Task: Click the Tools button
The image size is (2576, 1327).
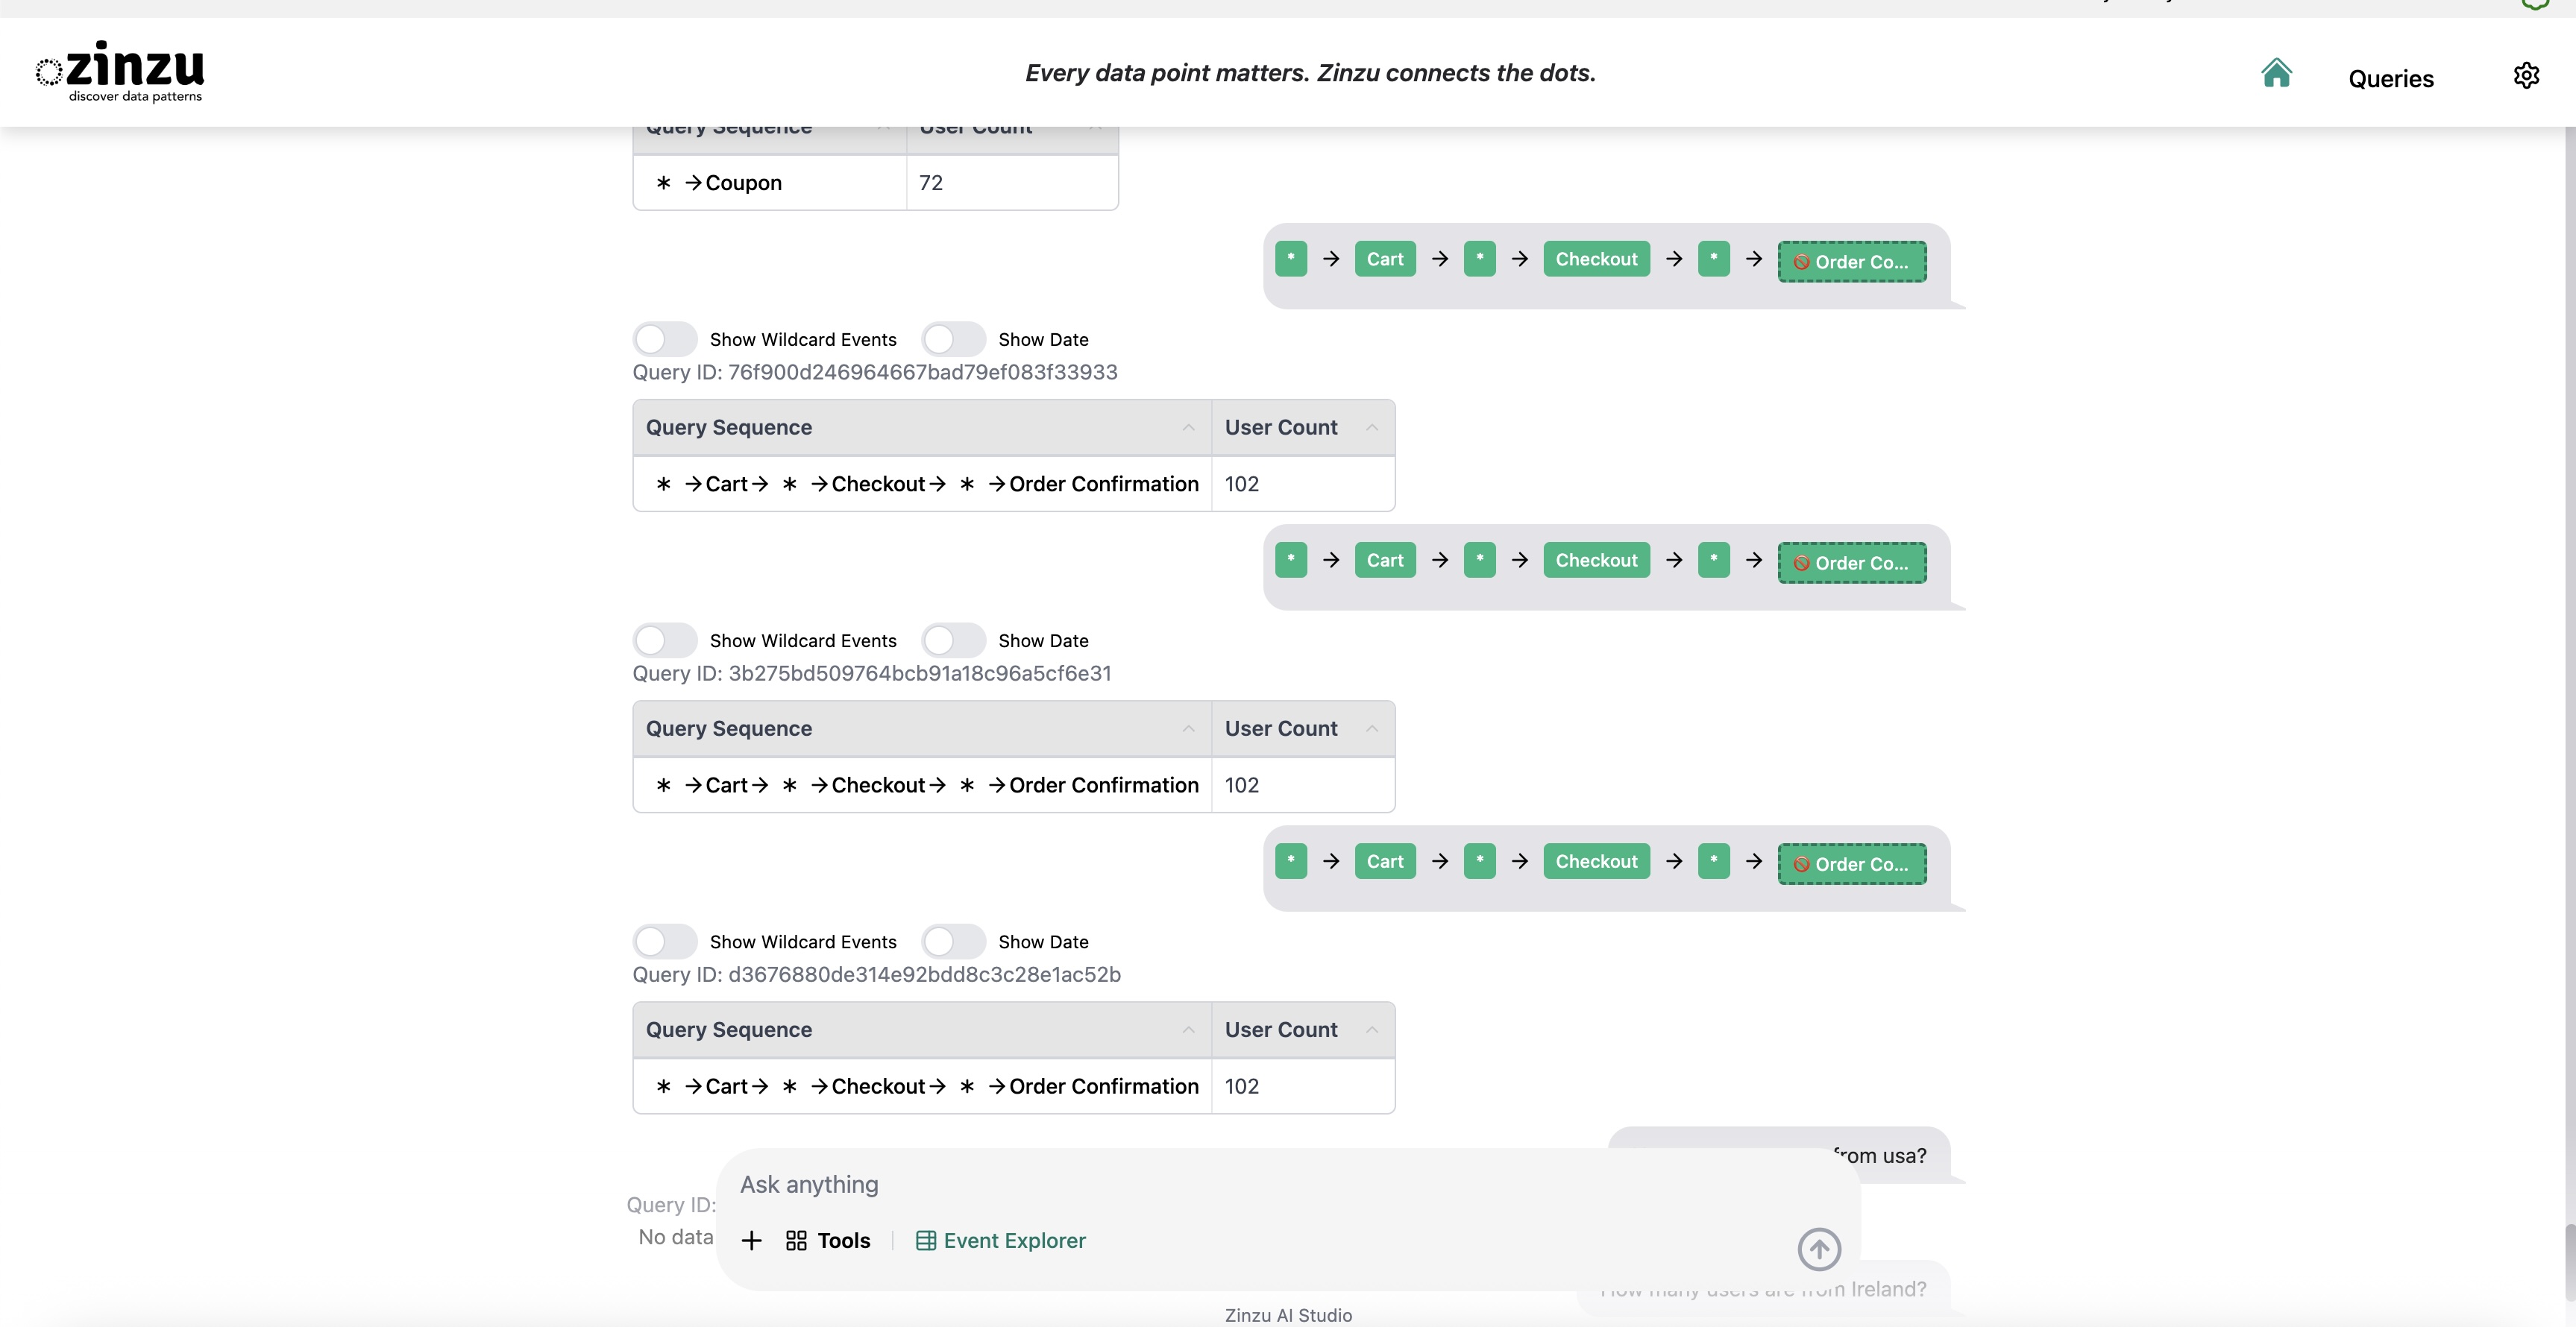Action: point(843,1240)
